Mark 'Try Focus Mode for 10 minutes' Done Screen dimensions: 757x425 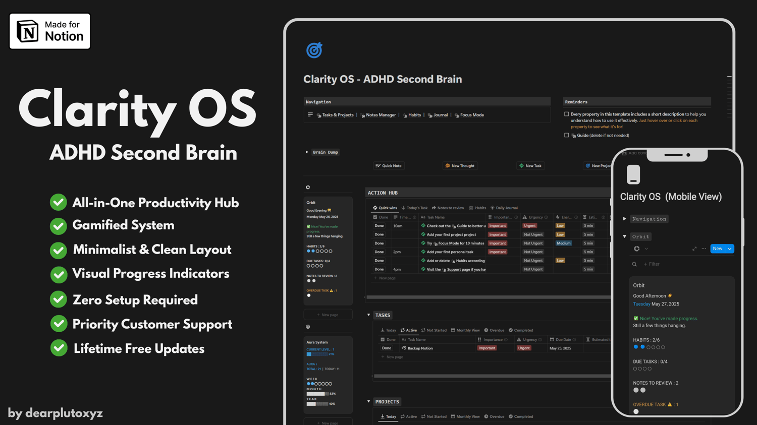[379, 243]
